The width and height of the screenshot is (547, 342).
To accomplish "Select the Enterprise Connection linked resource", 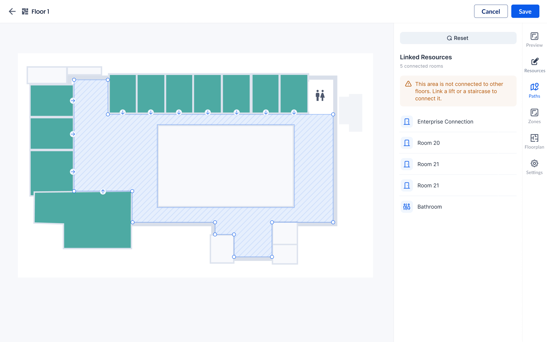I will (x=445, y=122).
